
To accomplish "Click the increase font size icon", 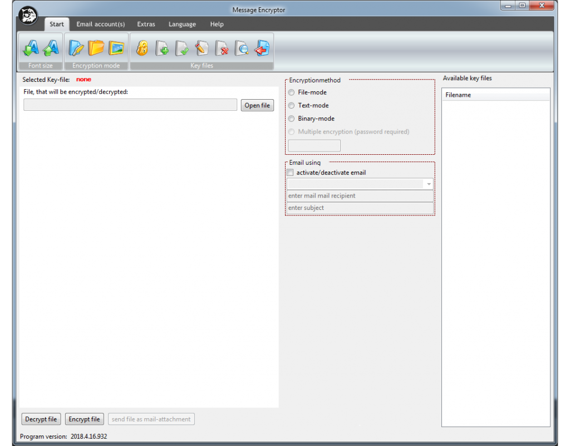I will (51, 48).
